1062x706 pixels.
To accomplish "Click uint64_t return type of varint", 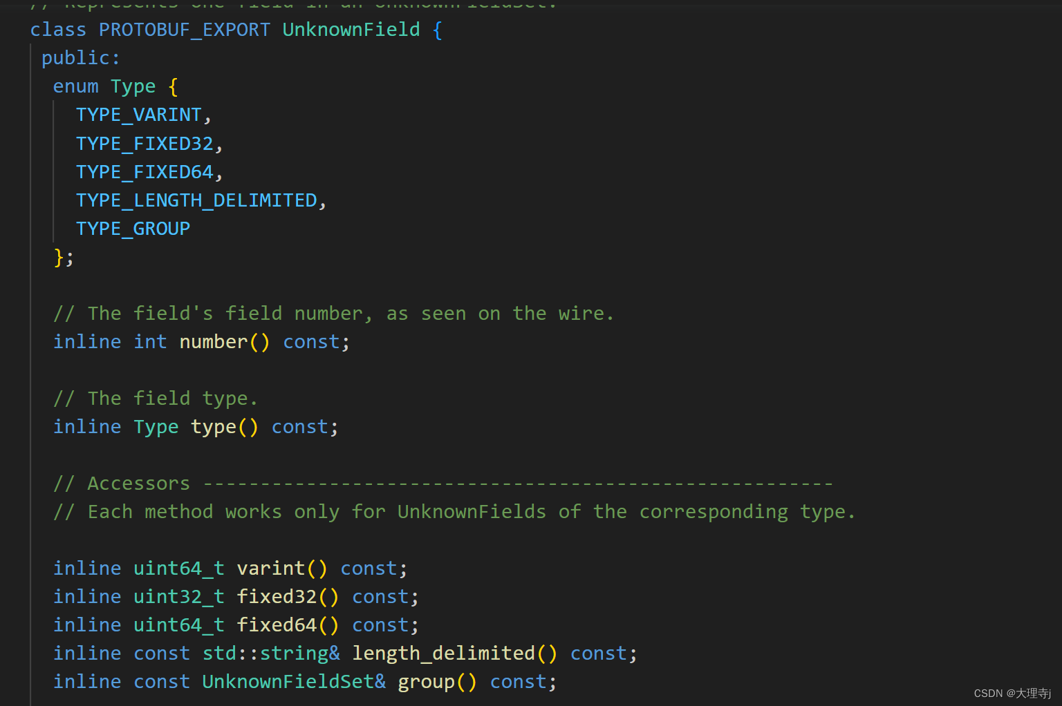I will click(179, 569).
